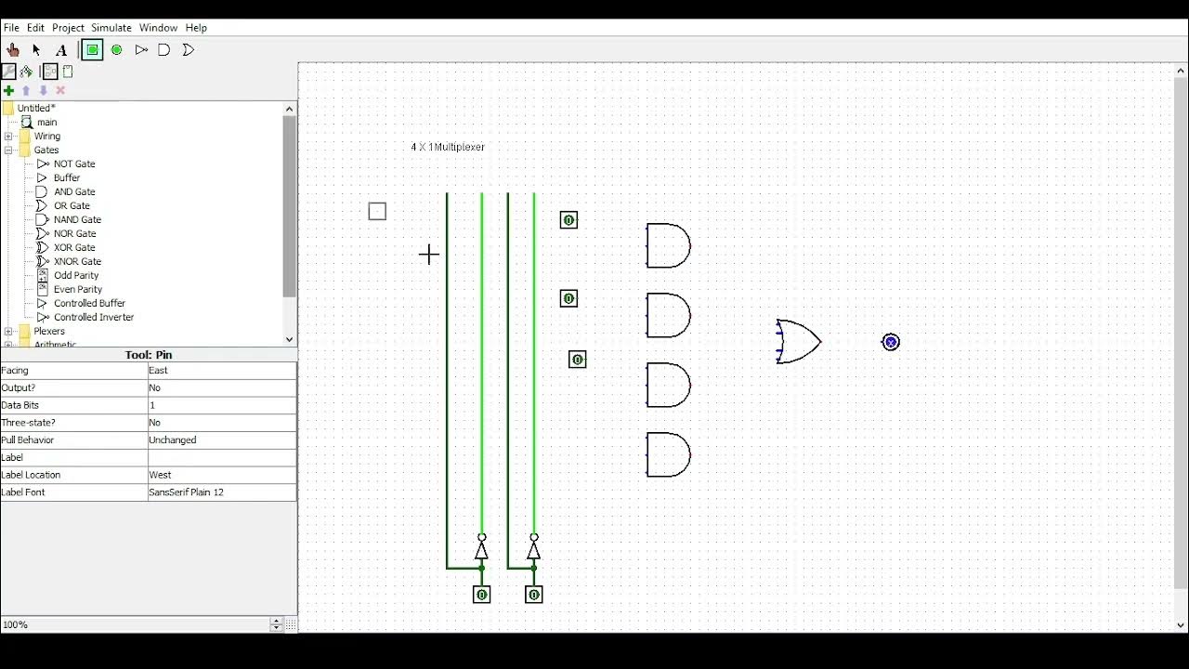Select the output pin on canvas

click(x=891, y=342)
